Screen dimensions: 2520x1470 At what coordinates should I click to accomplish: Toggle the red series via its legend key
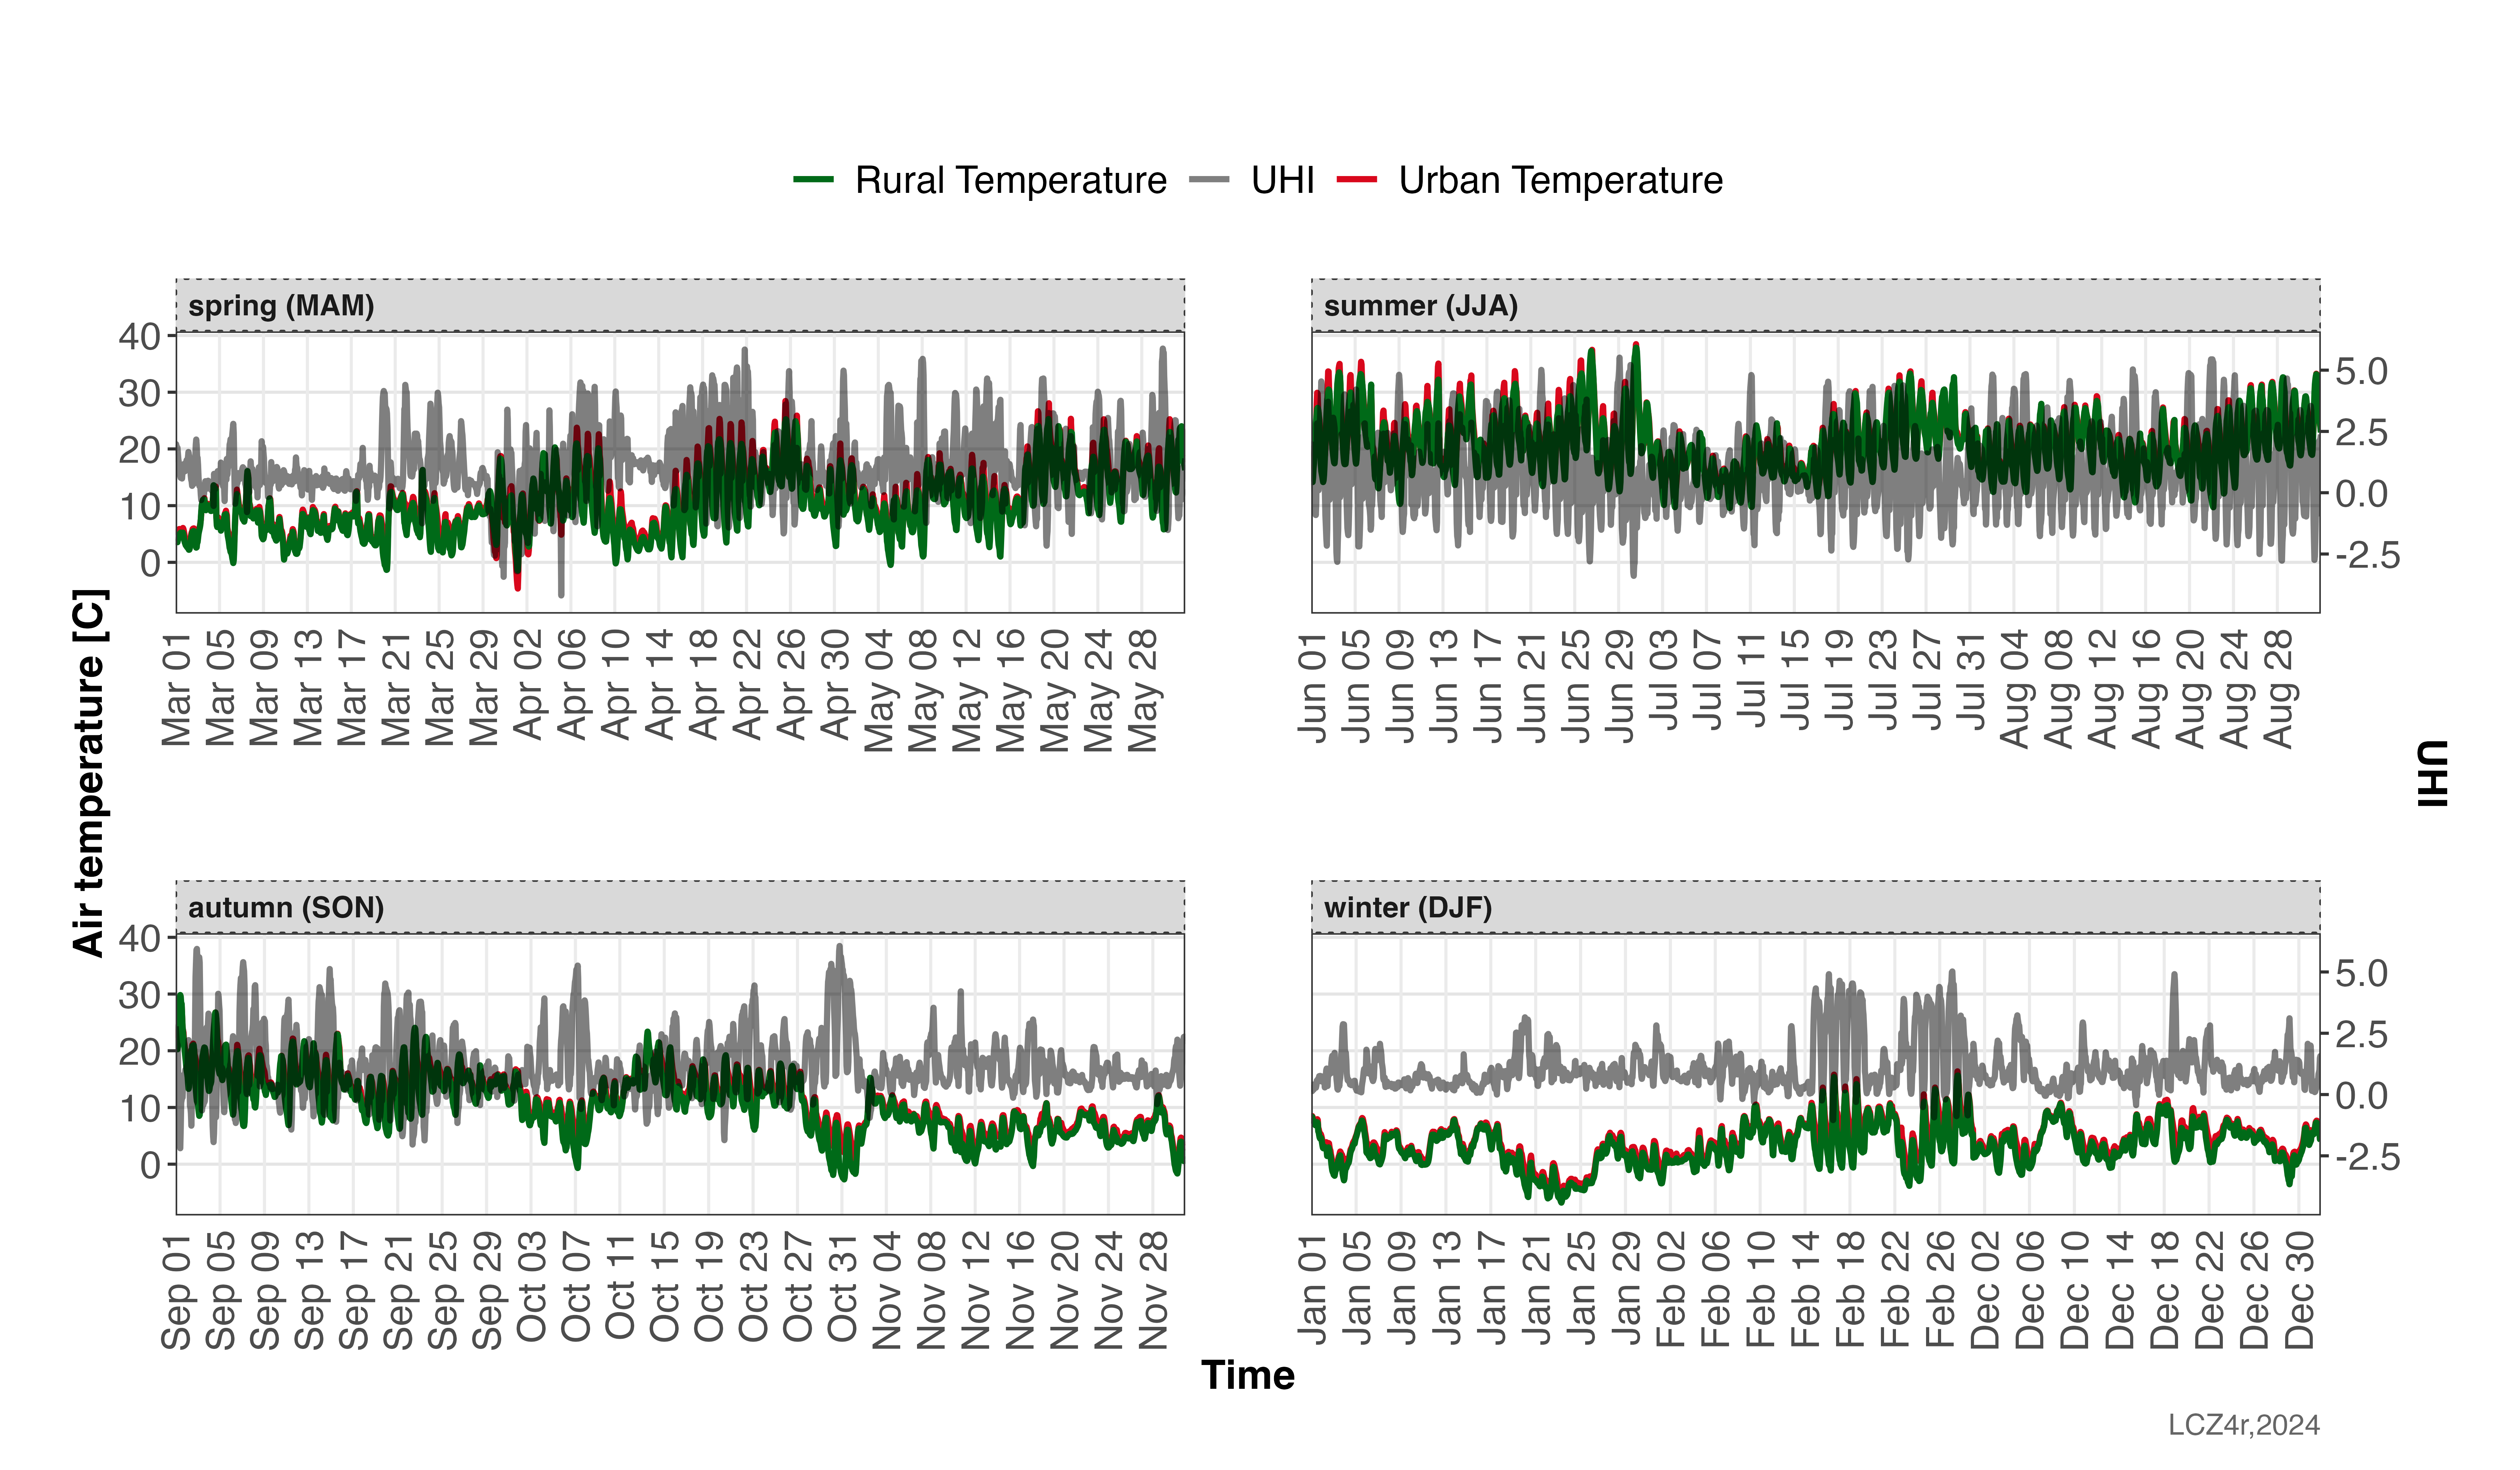(1357, 180)
